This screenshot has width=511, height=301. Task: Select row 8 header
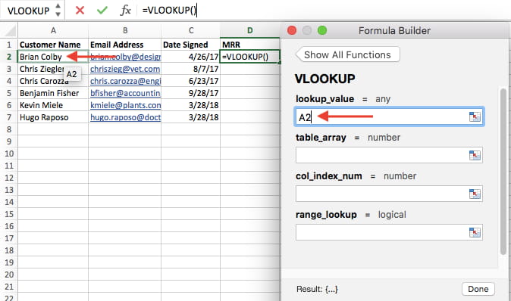(x=9, y=129)
